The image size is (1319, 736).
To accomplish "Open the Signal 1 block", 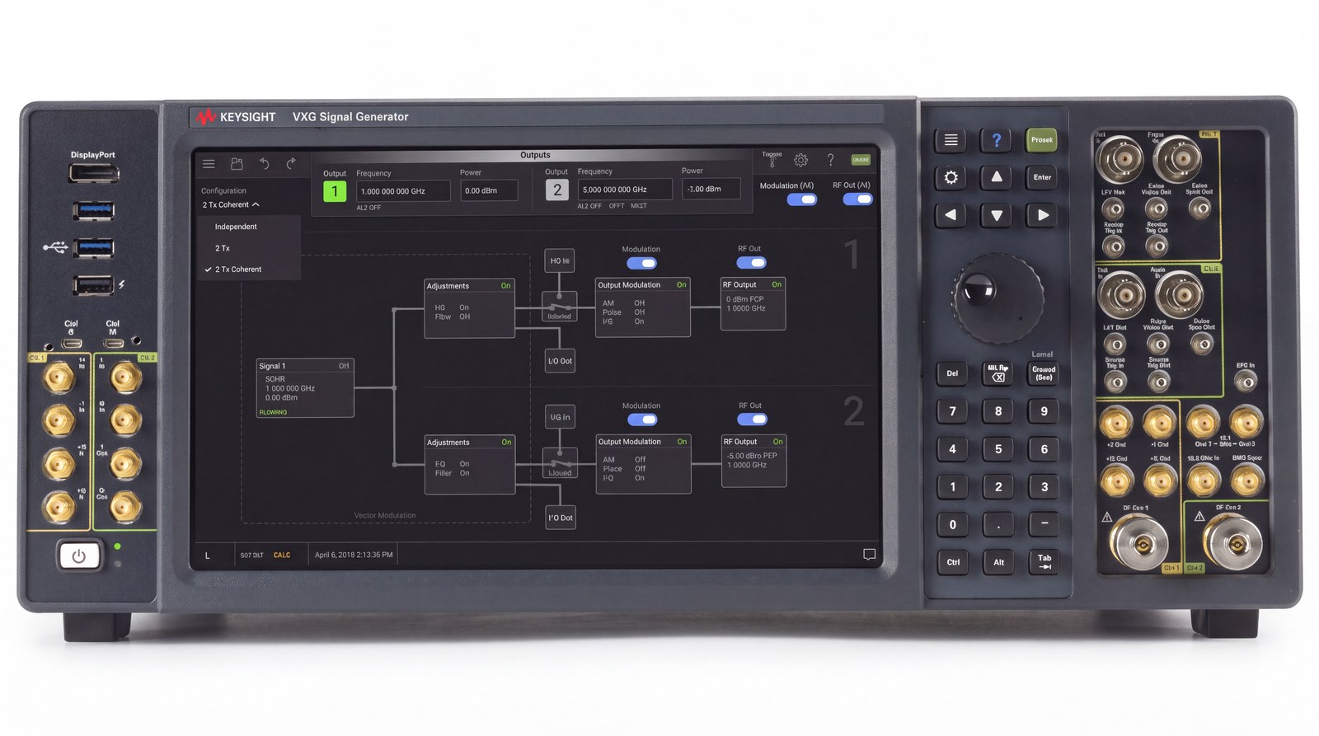I will click(305, 388).
